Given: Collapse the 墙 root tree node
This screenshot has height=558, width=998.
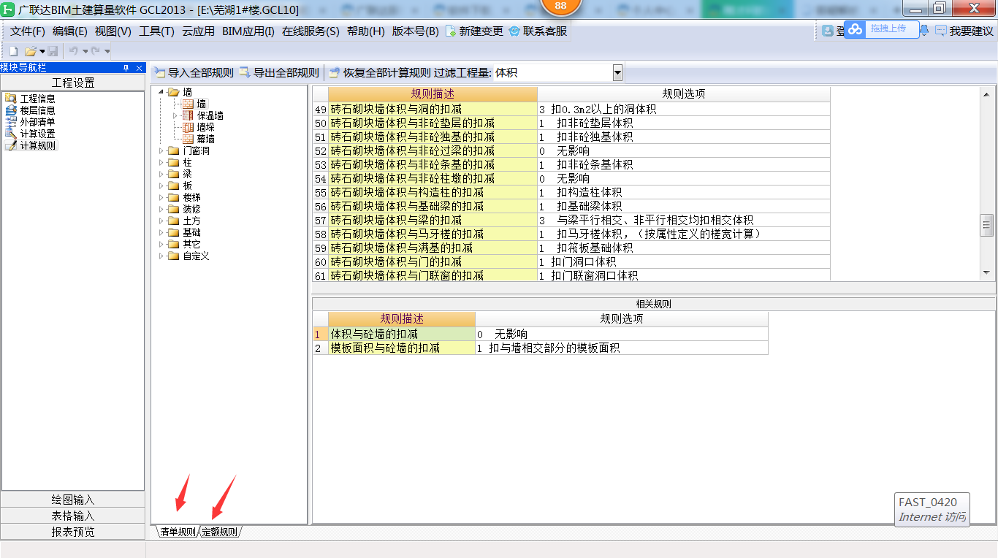Looking at the screenshot, I should pos(161,92).
